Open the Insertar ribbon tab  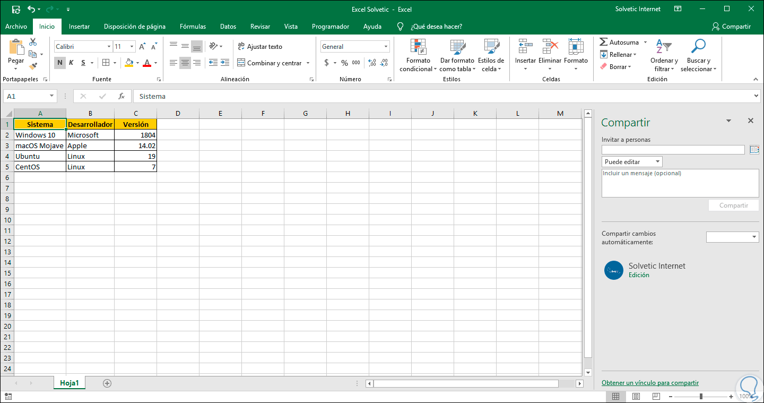[x=79, y=27]
